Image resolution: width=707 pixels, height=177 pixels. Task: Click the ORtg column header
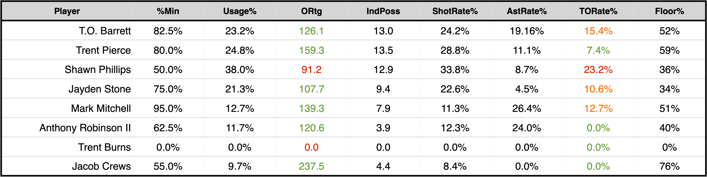click(x=311, y=11)
